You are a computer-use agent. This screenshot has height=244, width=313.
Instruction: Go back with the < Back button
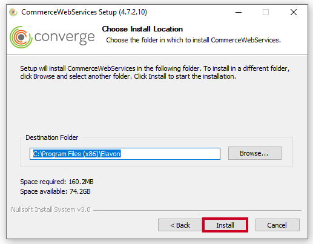coord(180,225)
